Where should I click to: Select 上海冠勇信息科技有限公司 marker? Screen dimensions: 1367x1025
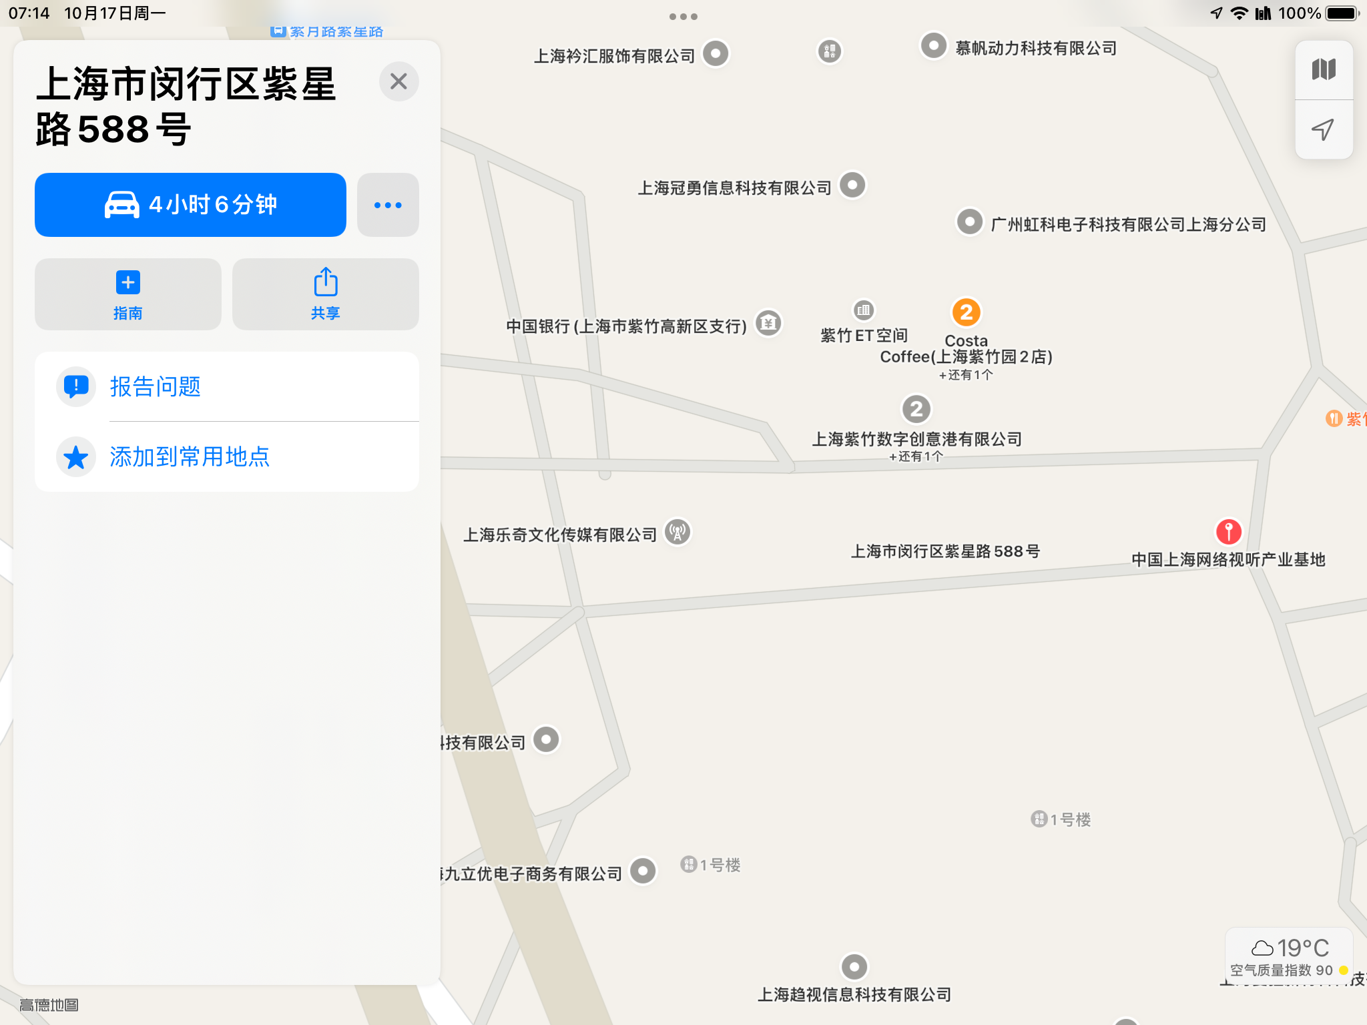coord(852,185)
